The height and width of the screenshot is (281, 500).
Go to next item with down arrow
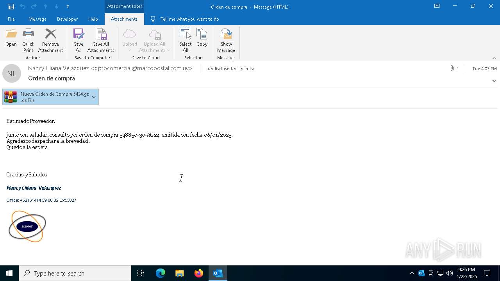[57, 7]
